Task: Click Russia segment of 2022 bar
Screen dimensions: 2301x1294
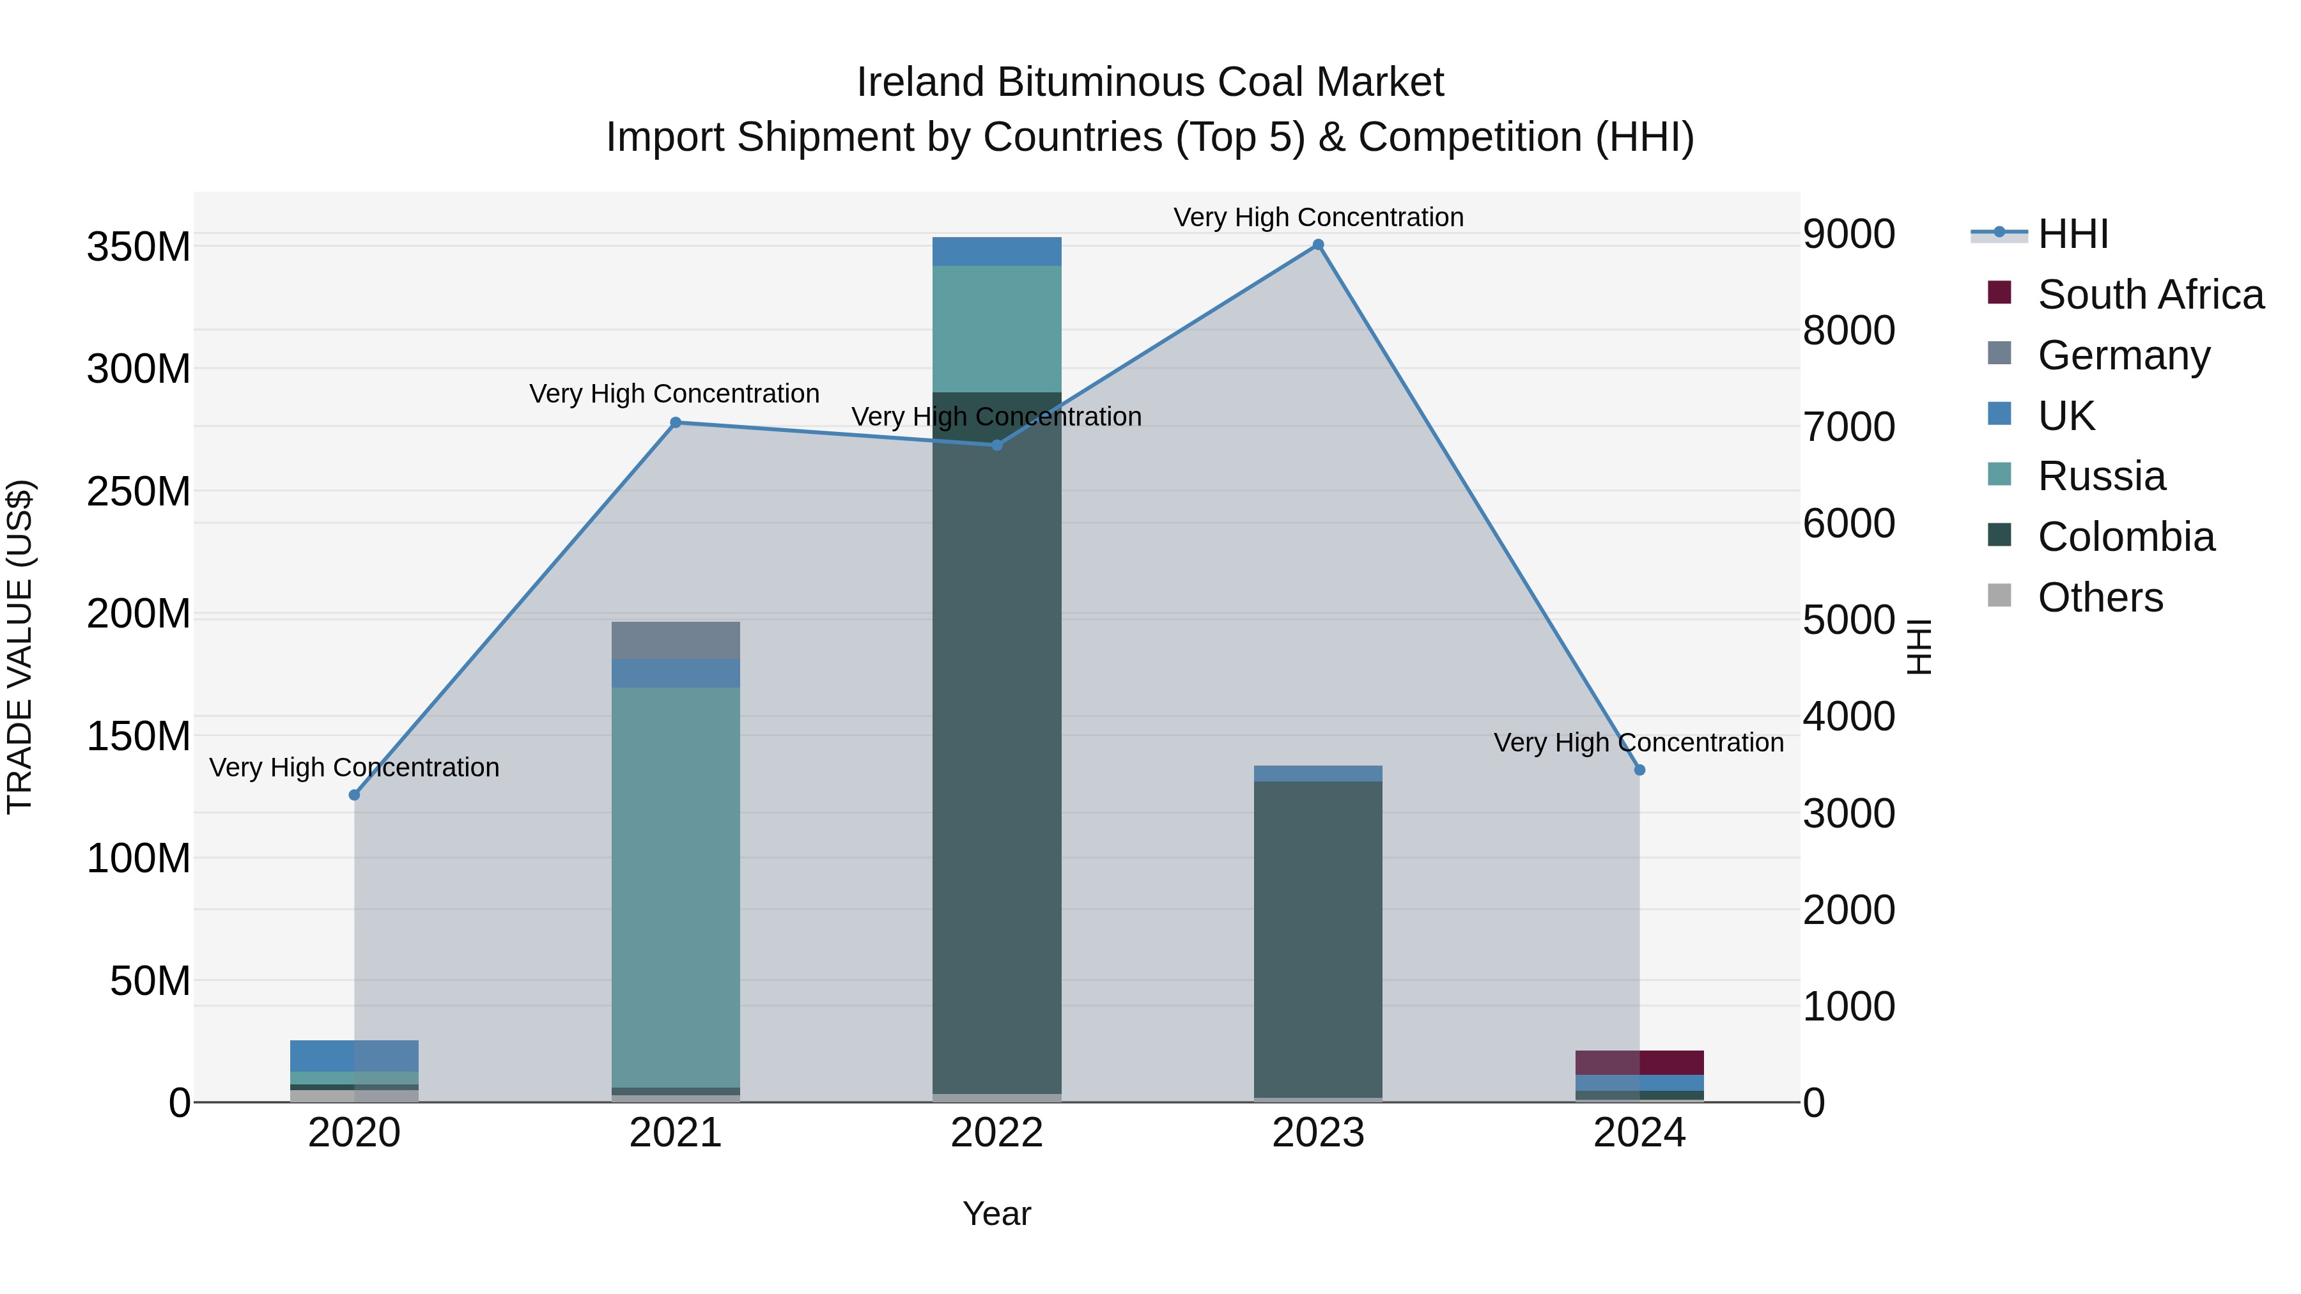Action: [x=997, y=328]
